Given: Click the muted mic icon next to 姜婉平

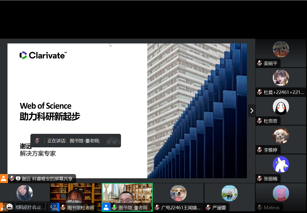Looking at the screenshot, I should pyautogui.click(x=260, y=63).
